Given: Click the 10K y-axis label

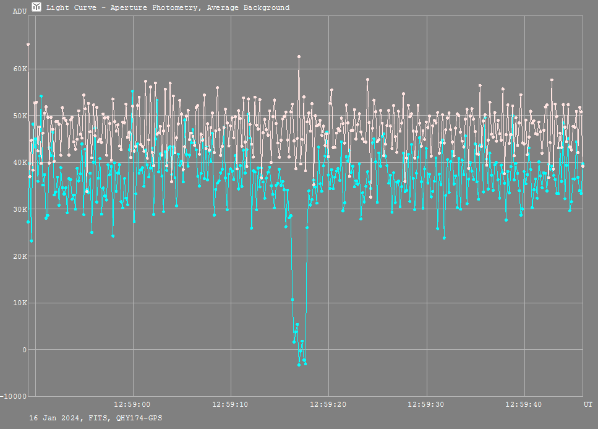Looking at the screenshot, I should pos(20,303).
